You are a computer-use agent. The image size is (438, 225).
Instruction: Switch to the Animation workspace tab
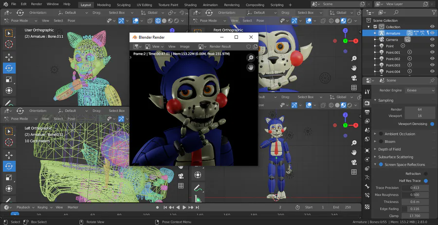tap(210, 5)
